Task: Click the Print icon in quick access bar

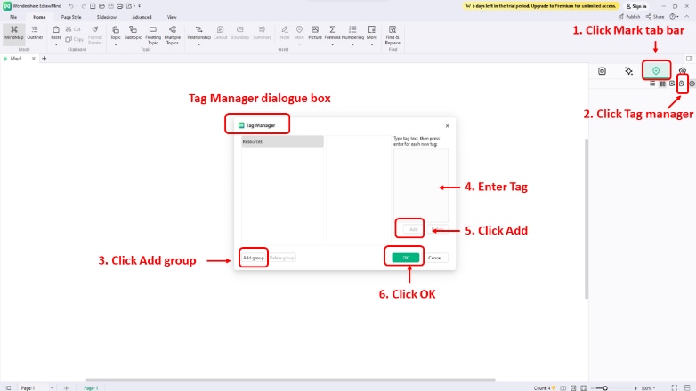Action: (x=119, y=6)
